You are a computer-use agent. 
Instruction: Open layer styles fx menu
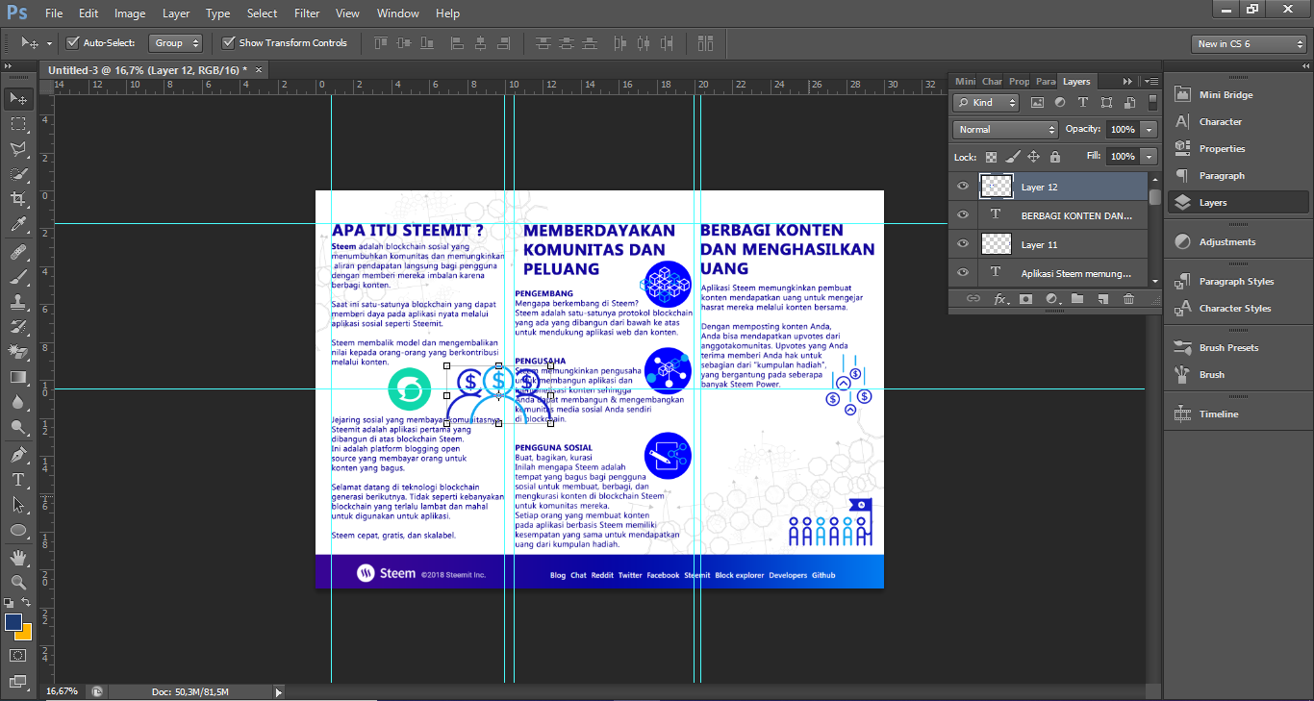click(x=1000, y=299)
